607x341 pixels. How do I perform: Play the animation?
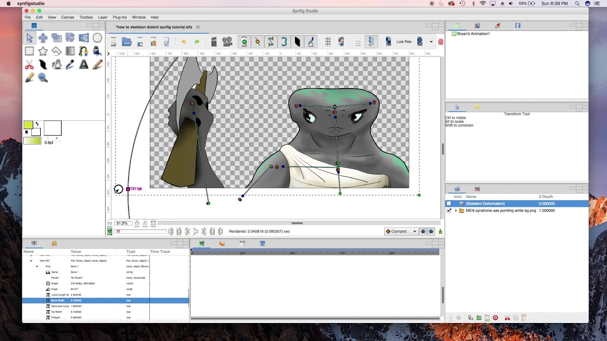[x=196, y=232]
